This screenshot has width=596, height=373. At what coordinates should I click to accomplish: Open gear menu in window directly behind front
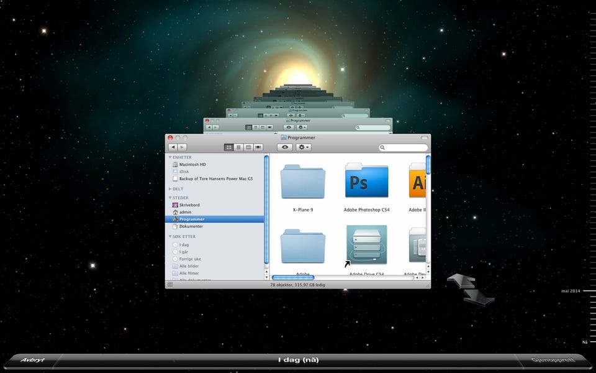point(302,127)
